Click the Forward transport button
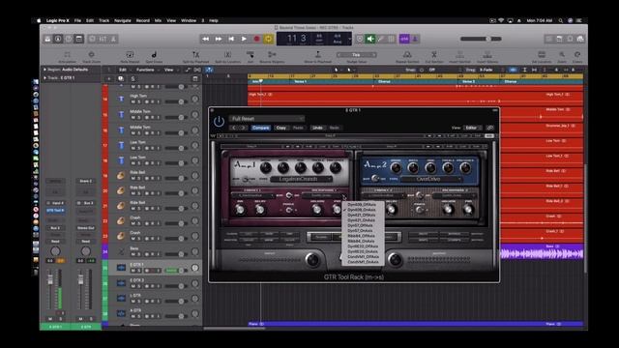The width and height of the screenshot is (619, 348). [219, 39]
